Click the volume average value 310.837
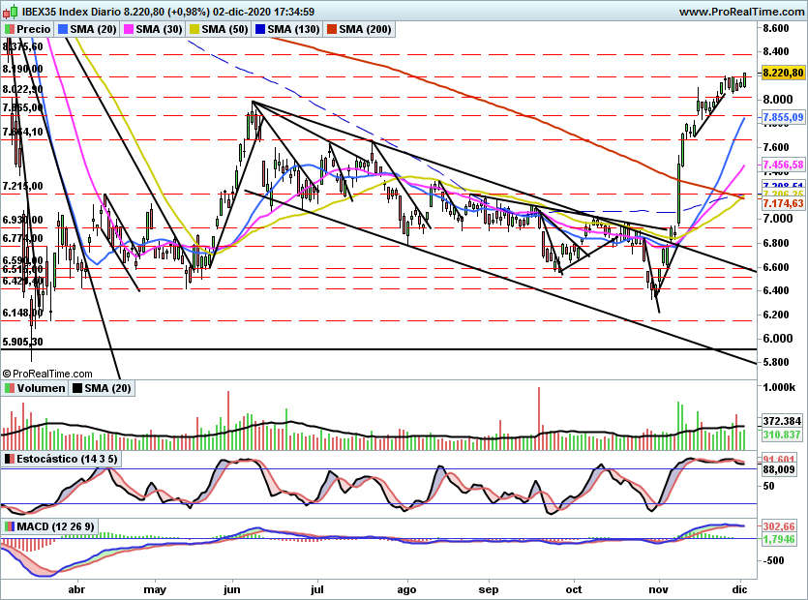The image size is (808, 600). click(x=782, y=435)
